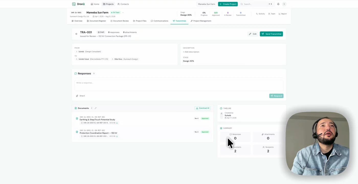Click the DroxQ logo icon
The height and width of the screenshot is (184, 358).
(x=74, y=4)
